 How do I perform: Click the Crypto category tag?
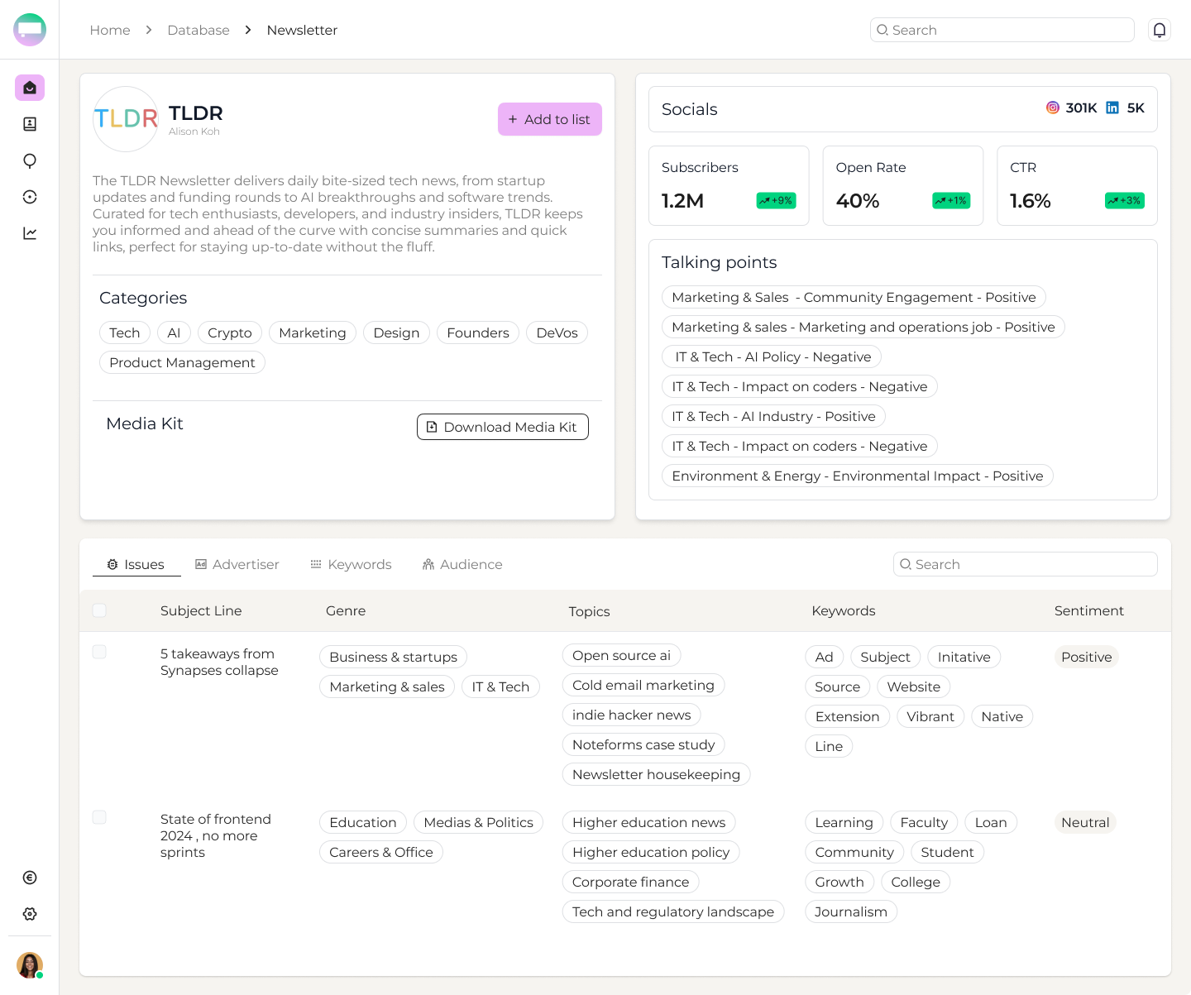pyautogui.click(x=230, y=332)
